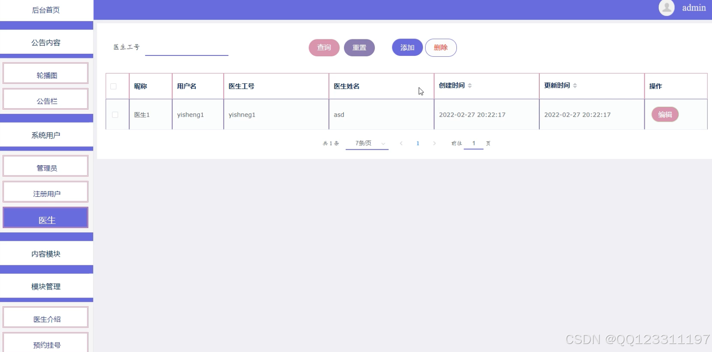The height and width of the screenshot is (352, 712).
Task: Open the 注册用户 sidebar item
Action: (x=46, y=192)
